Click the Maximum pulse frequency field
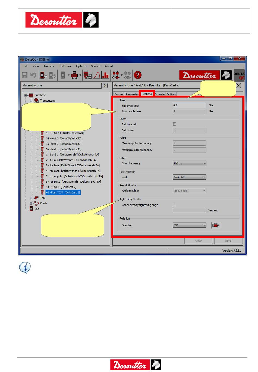 coord(190,150)
